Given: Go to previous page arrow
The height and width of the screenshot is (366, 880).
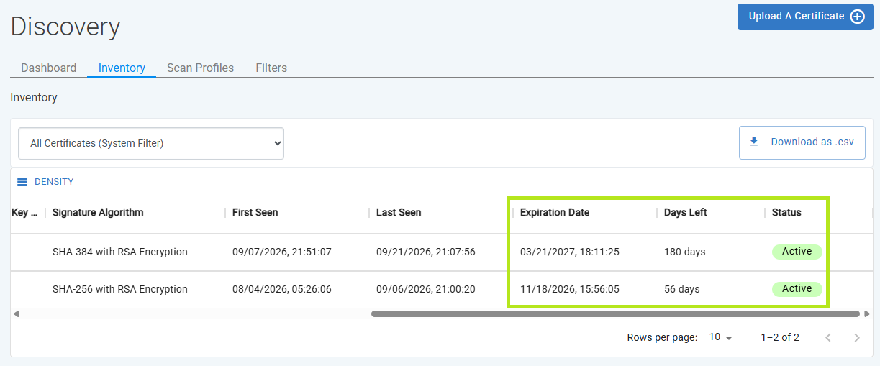Looking at the screenshot, I should (828, 337).
